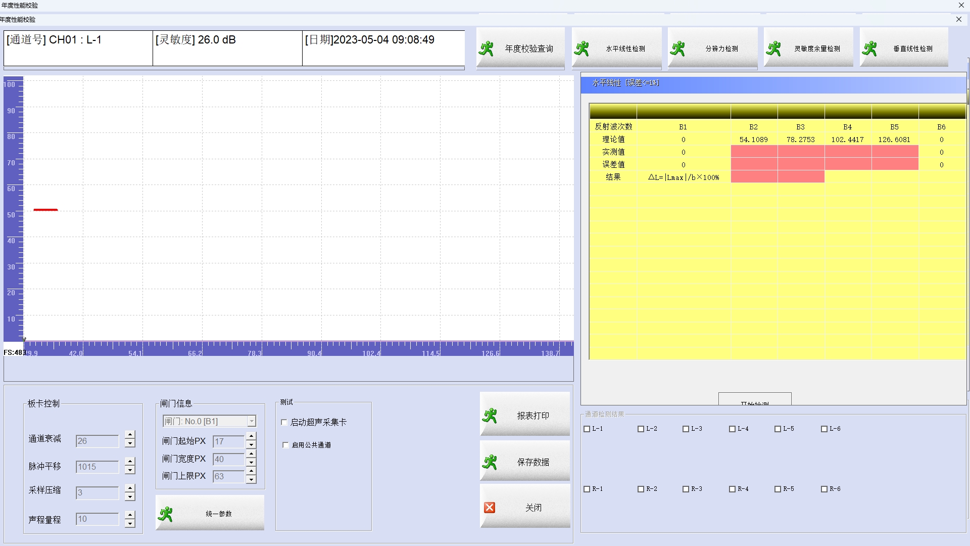Click the 通道衰减 value field

coord(97,441)
